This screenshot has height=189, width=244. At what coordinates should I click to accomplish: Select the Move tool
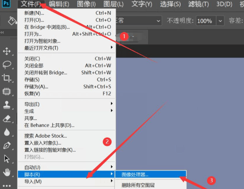click(7, 51)
